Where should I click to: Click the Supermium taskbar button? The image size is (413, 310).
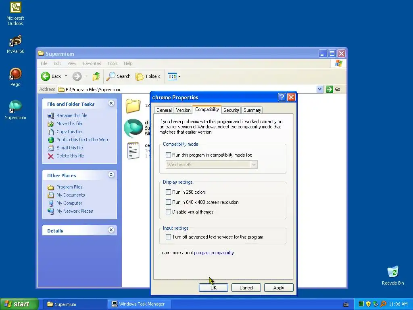(75, 304)
